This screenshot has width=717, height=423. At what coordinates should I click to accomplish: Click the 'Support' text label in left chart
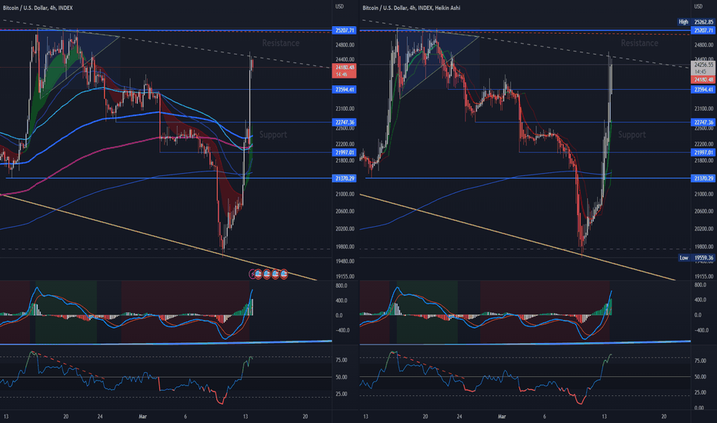pos(273,135)
